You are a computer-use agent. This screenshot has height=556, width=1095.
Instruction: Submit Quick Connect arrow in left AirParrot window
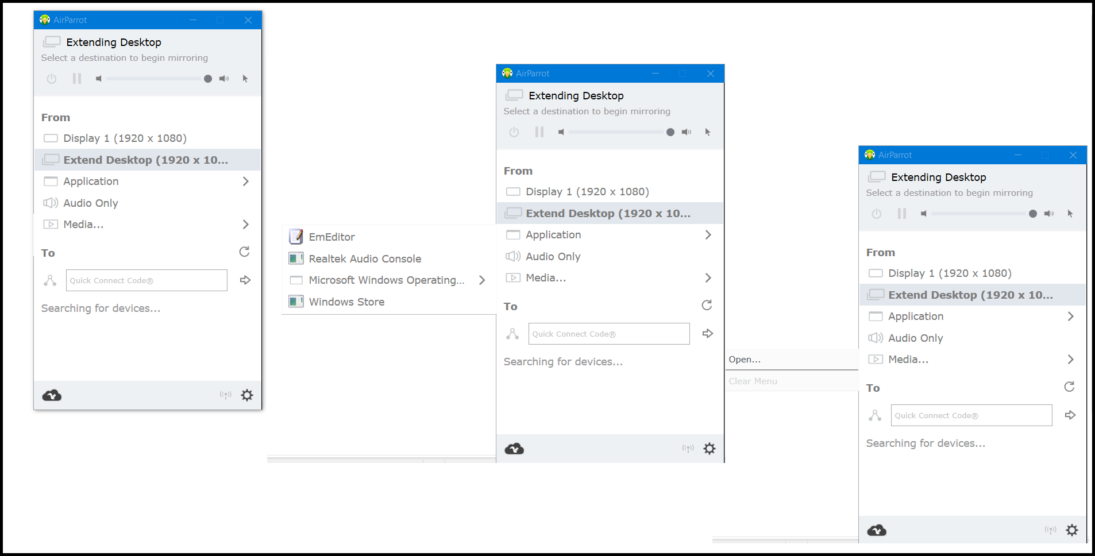245,280
